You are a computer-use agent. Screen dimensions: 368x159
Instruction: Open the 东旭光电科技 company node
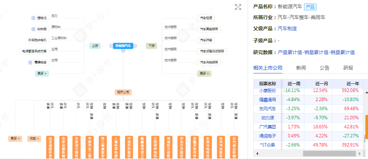pos(208,147)
